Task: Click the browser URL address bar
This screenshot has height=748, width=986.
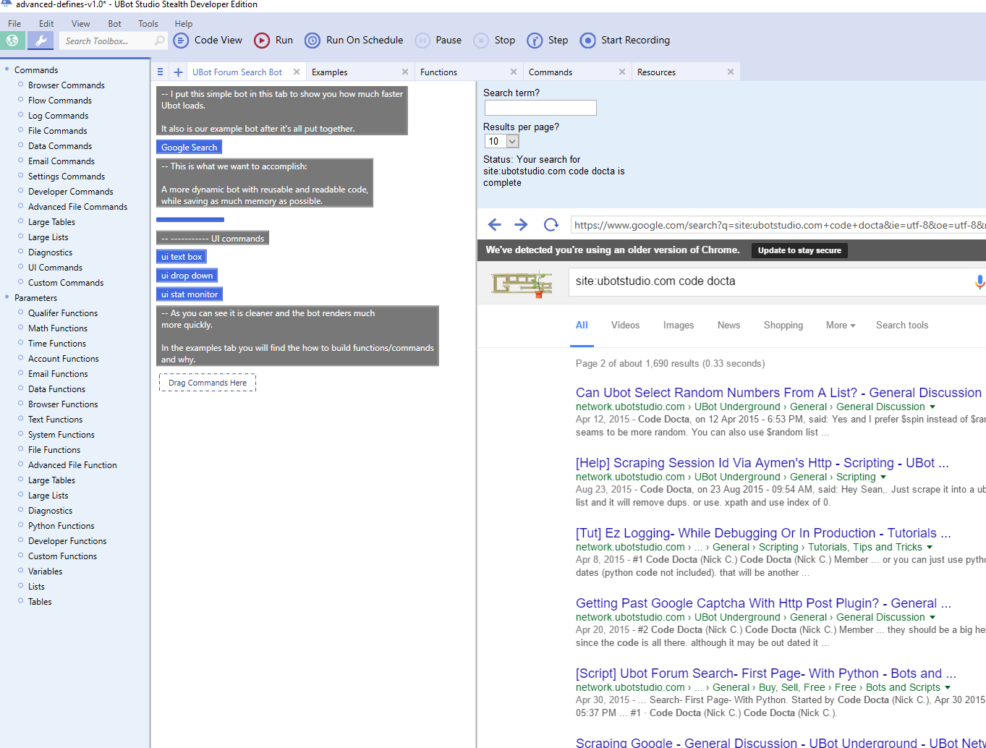Action: pos(778,225)
